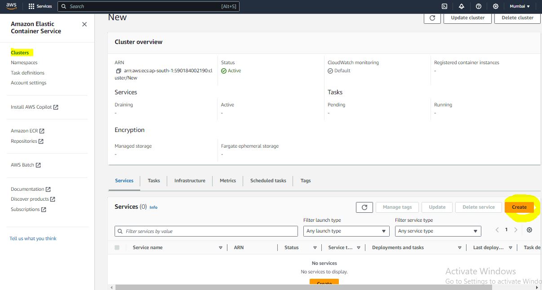542x290 pixels.
Task: Expand the Any service type dropdown
Action: (438, 231)
